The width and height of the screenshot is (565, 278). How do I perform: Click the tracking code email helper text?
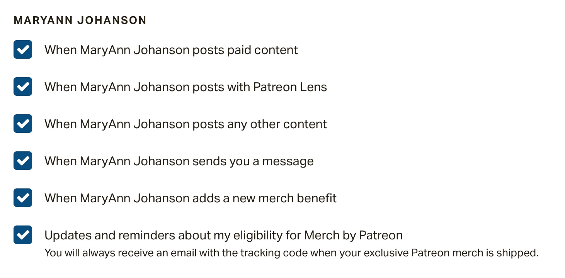click(291, 253)
